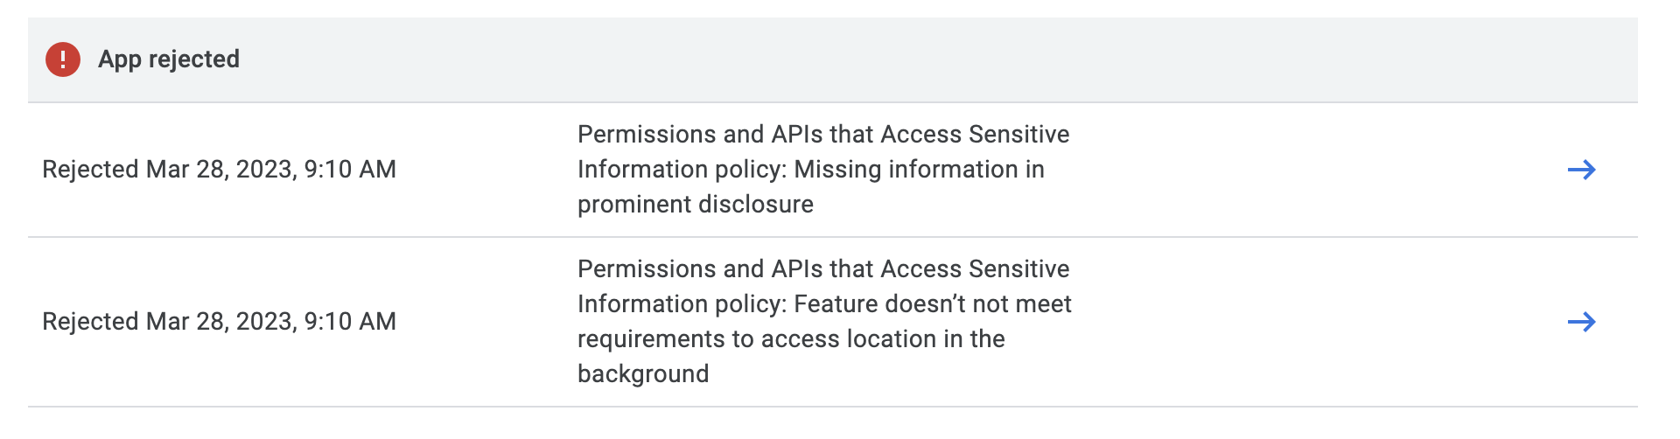This screenshot has height=439, width=1680.
Task: Click the red exclamation error icon
Action: [63, 59]
